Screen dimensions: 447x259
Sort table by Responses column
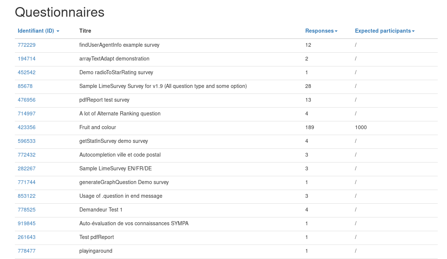tap(319, 31)
